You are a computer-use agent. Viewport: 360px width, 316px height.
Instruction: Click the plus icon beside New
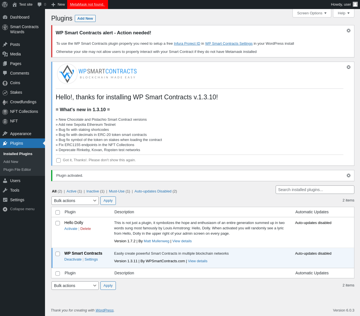point(53,5)
